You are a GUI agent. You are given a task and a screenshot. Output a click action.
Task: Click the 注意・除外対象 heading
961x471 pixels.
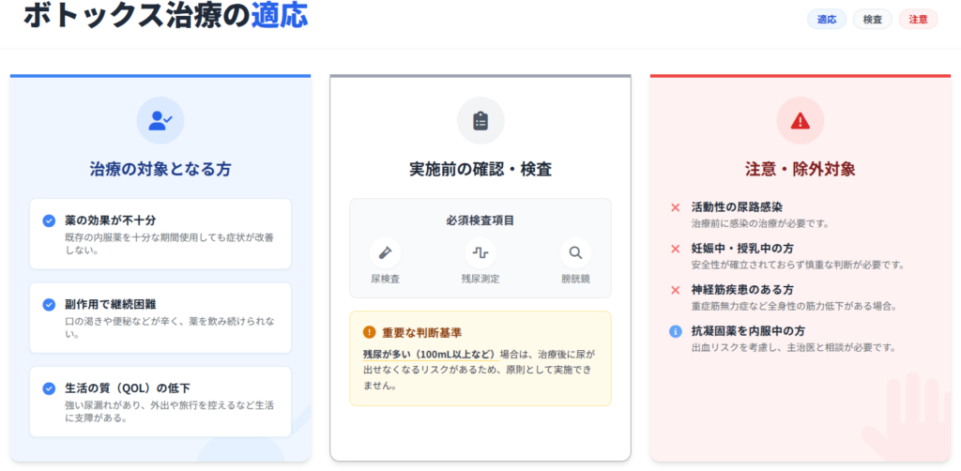point(800,170)
